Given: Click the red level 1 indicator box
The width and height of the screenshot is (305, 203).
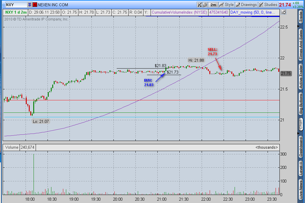Looking at the screenshot, I should click(x=35, y=5).
